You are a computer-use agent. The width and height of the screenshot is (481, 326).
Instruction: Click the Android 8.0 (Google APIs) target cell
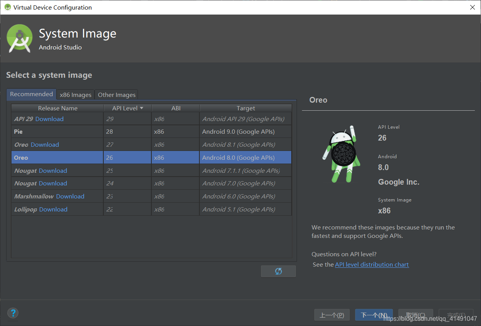(245, 157)
